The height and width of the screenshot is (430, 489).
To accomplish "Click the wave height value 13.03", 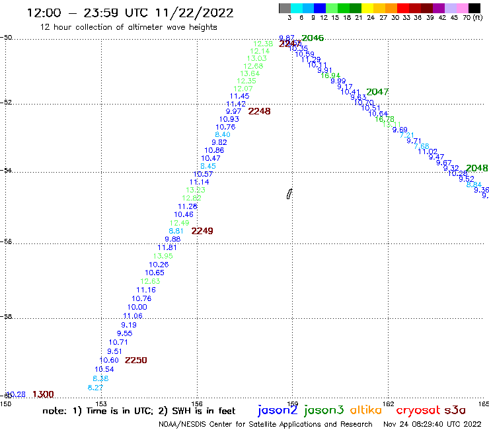I will (x=257, y=58).
